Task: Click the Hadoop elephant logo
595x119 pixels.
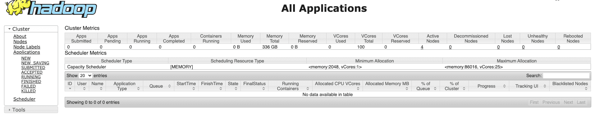Action: pos(51,8)
